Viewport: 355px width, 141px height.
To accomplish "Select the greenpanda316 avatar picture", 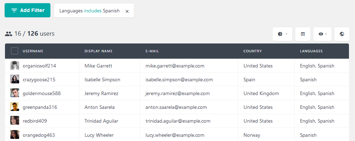I will pos(15,106).
